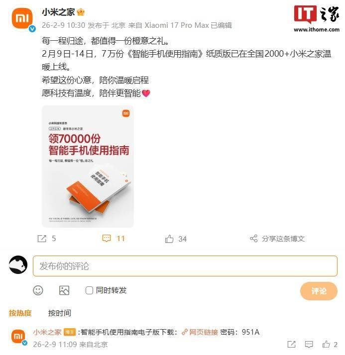
Task: Click 小米之家 commenter name in the first comment
Action: click(47, 332)
